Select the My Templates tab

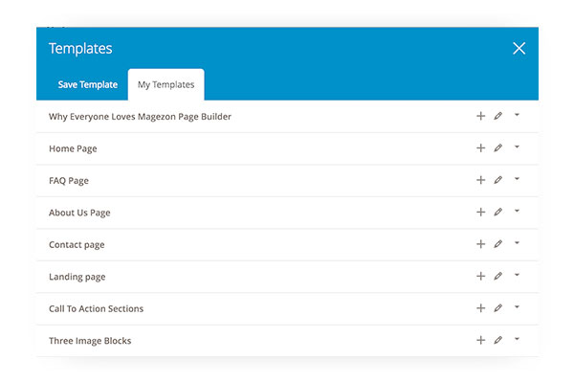[166, 84]
